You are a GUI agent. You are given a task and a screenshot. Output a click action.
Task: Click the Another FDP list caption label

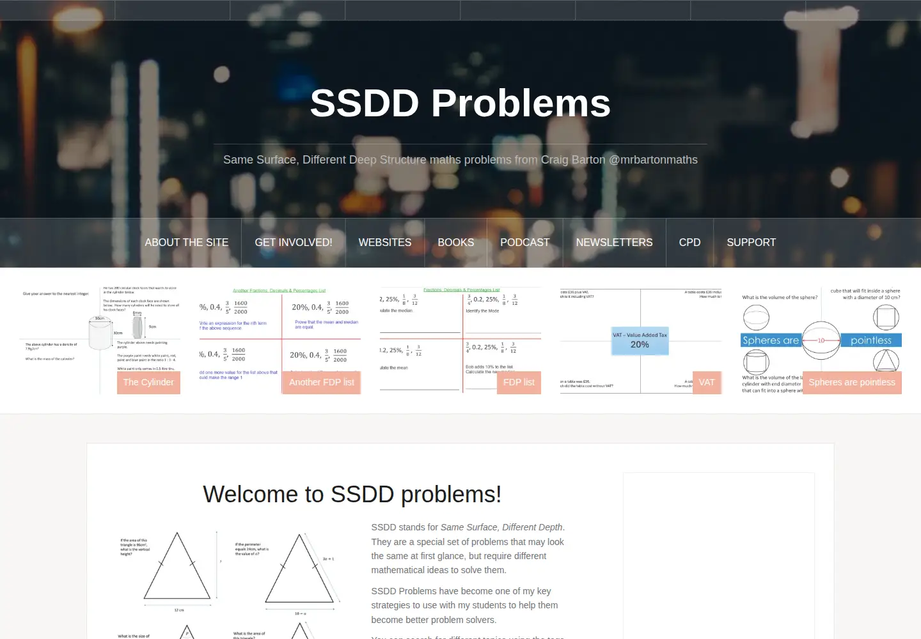[322, 382]
